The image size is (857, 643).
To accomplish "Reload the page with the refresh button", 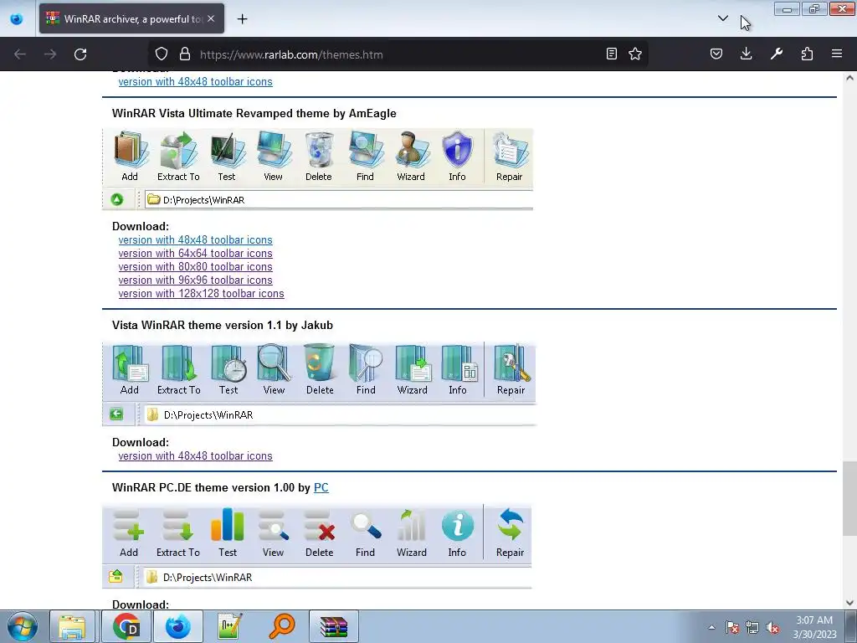I will pos(80,54).
